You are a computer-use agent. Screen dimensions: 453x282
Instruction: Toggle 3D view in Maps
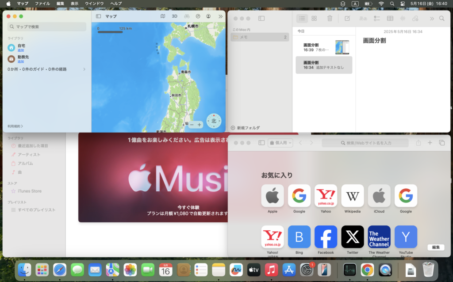pyautogui.click(x=174, y=16)
